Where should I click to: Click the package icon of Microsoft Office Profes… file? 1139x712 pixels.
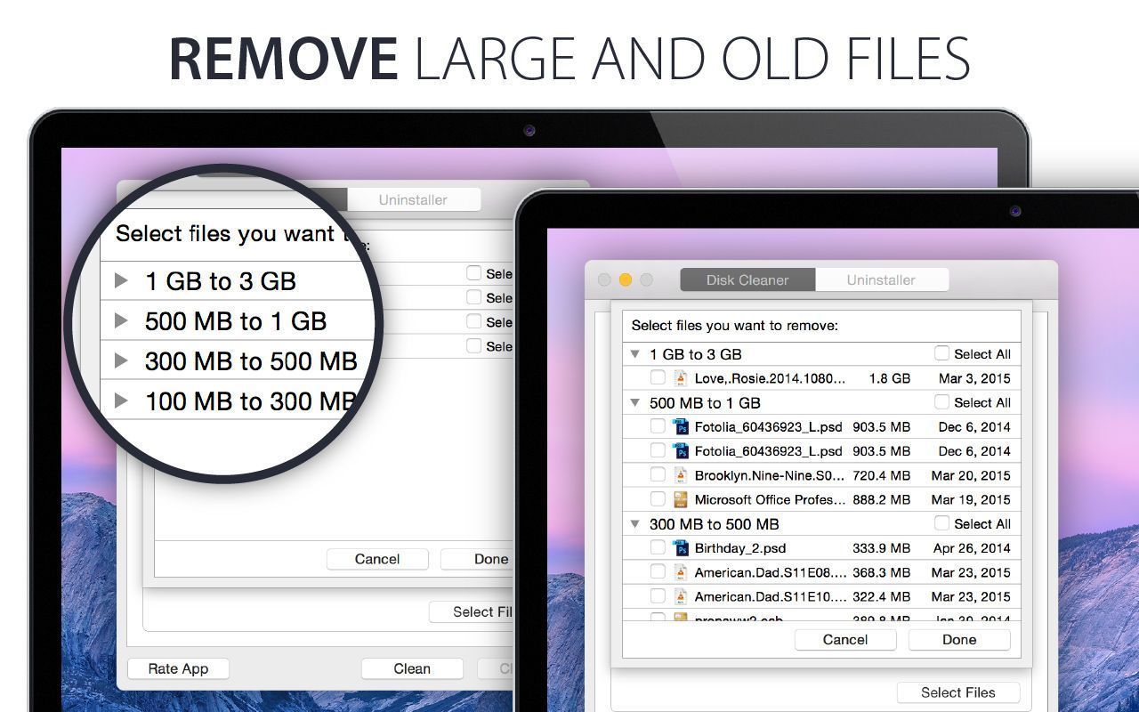point(681,499)
